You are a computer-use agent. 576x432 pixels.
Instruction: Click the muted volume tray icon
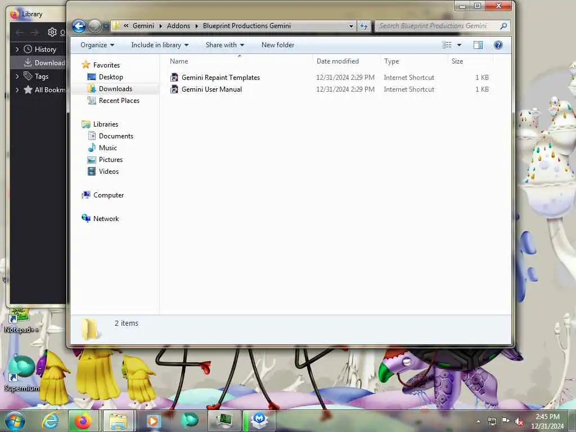pos(519,422)
